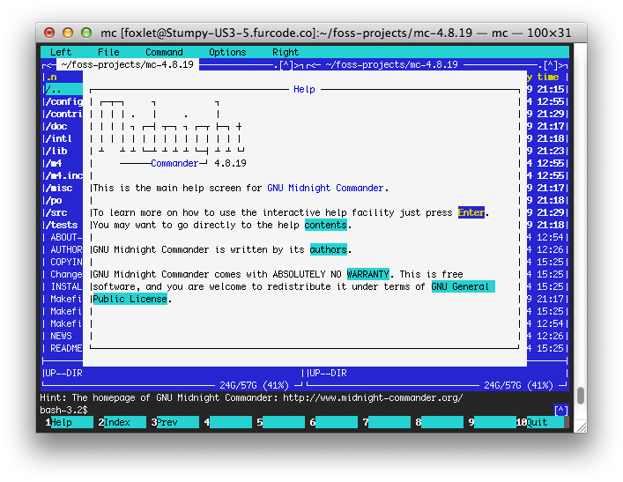Click the .n sort column header
The image size is (623, 482).
(x=52, y=77)
